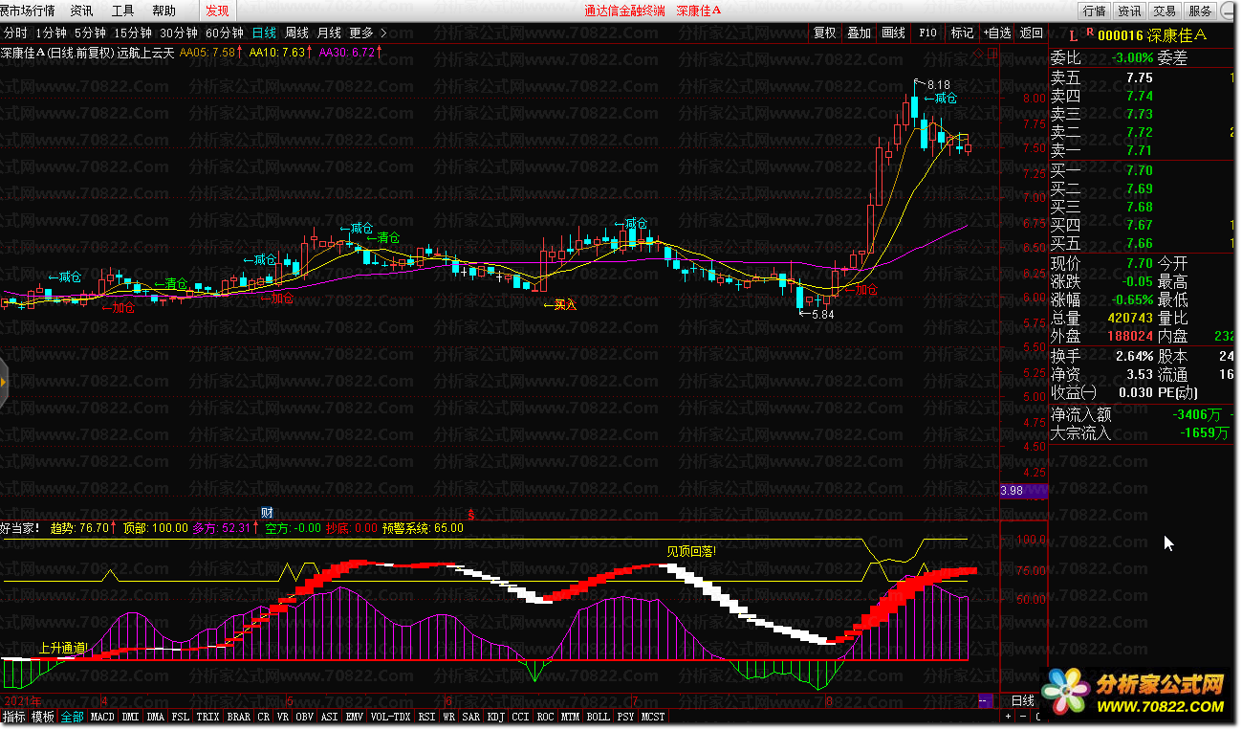Click the 行情 button at top right

tap(1095, 11)
